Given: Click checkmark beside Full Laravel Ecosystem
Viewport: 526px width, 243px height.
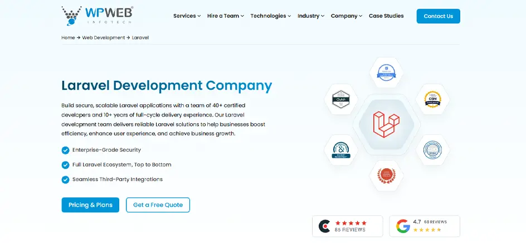Looking at the screenshot, I should tap(65, 165).
